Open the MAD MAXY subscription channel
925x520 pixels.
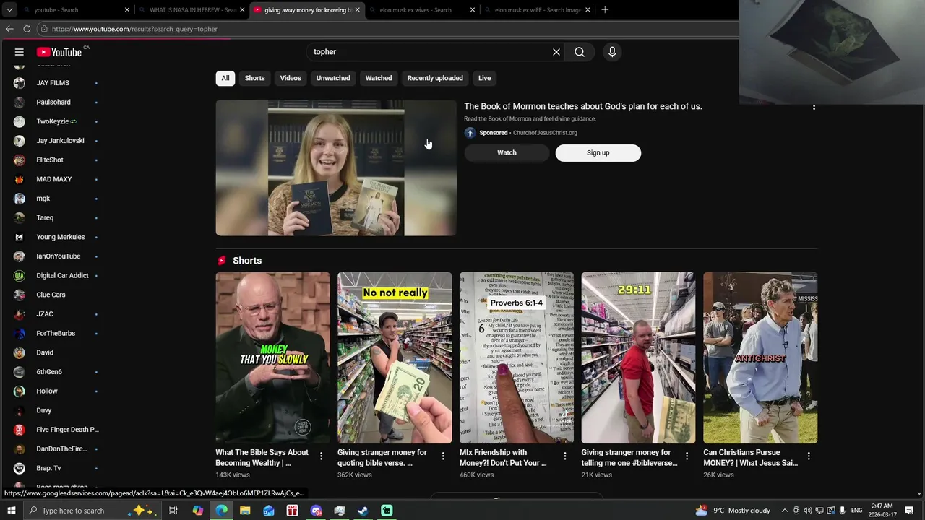coord(54,179)
